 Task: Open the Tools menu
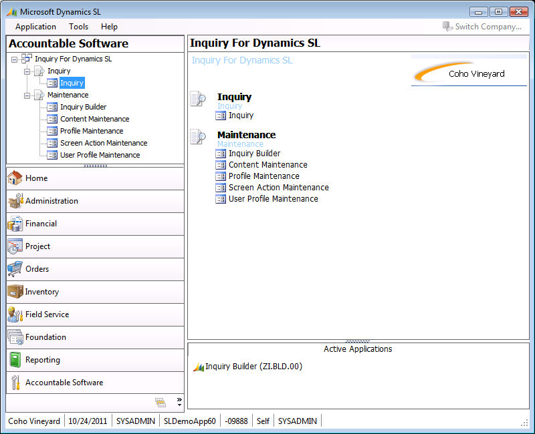78,27
